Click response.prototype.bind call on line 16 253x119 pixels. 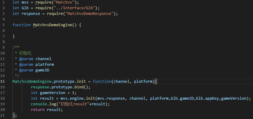pyautogui.click(x=59, y=87)
